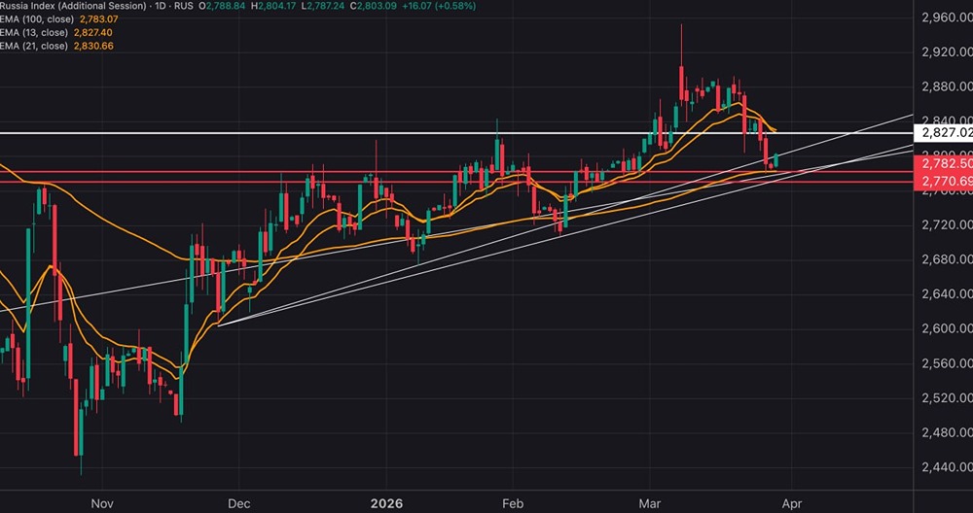Image resolution: width=973 pixels, height=513 pixels.
Task: Click the latest green candle on the chart
Action: coord(776,160)
